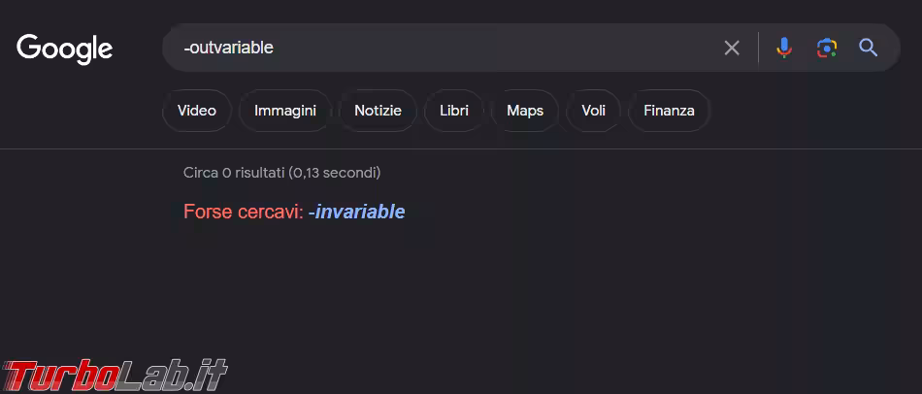Click the "Circa 0 risultati" stats text
The image size is (922, 394).
(281, 173)
